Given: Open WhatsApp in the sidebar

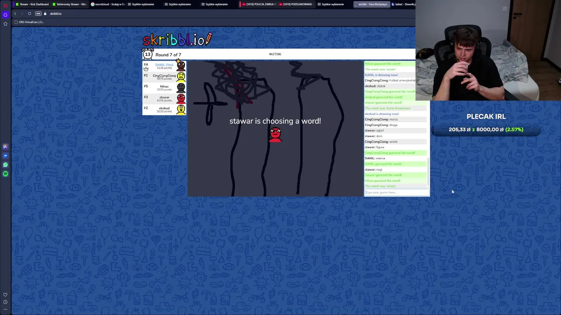Looking at the screenshot, I should 5,165.
